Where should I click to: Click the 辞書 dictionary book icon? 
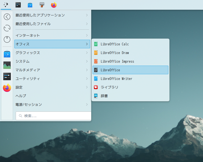coord(96,96)
